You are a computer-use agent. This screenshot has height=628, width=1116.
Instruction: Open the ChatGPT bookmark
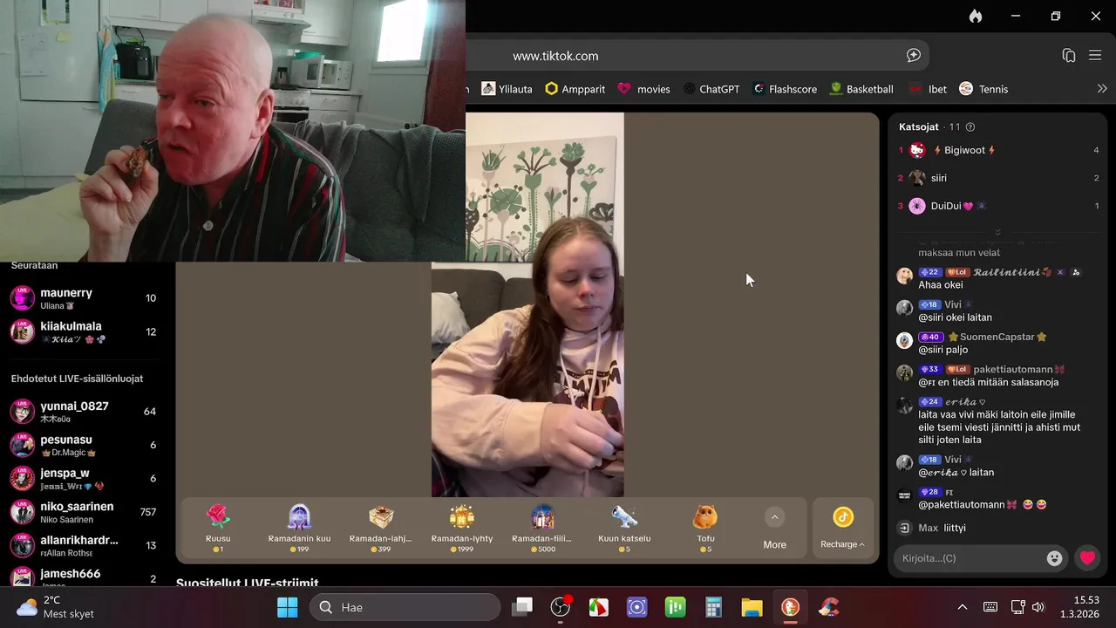(x=711, y=89)
